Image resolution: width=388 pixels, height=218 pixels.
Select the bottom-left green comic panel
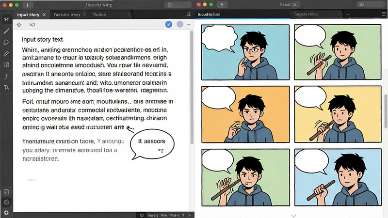245,177
